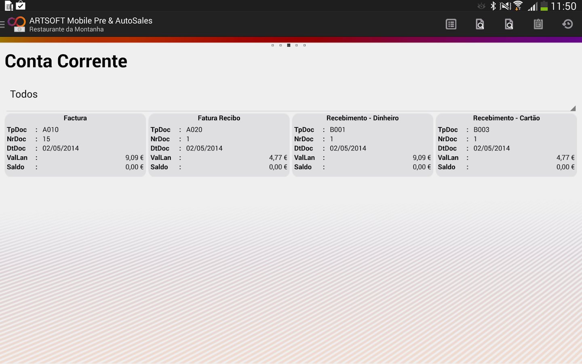Viewport: 582px width, 364px height.
Task: Open the clipboard notes toolbar icon
Action: pos(538,24)
